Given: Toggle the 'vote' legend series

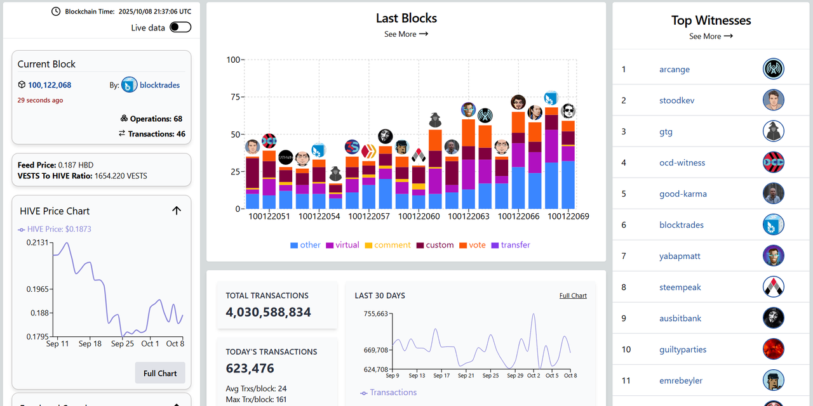Looking at the screenshot, I should click(472, 245).
